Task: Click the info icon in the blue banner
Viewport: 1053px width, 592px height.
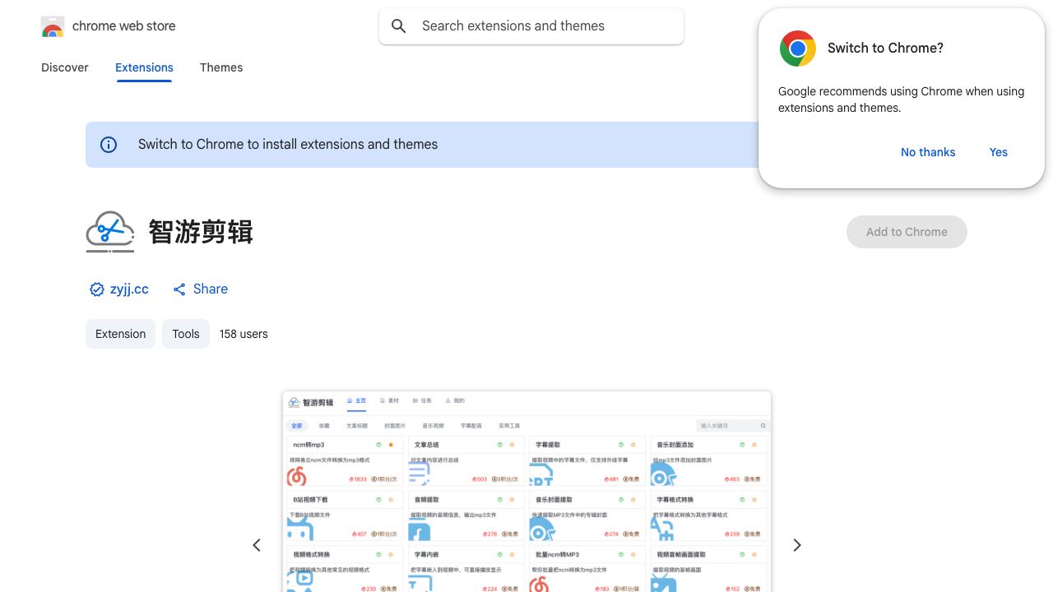Action: point(109,145)
